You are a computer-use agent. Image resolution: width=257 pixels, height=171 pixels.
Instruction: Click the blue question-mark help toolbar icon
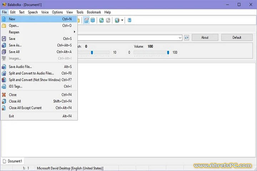[130, 20]
